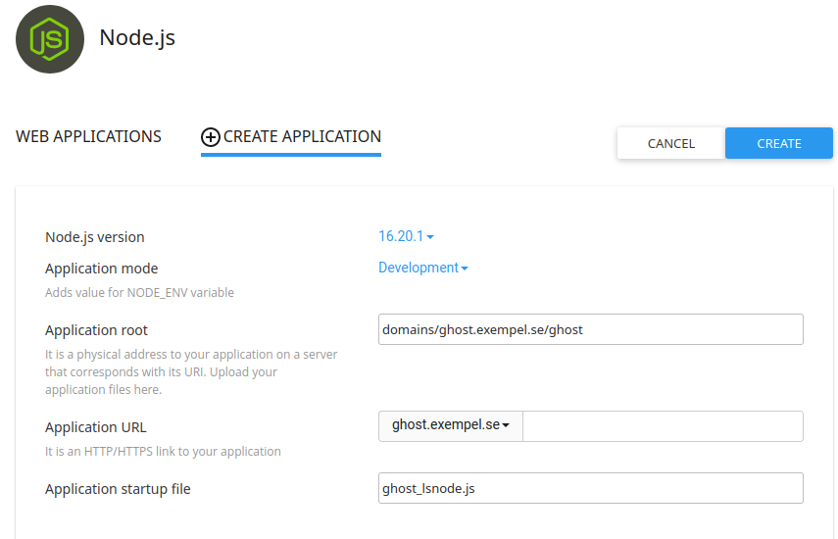Switch to the Web Applications tab
Image resolution: width=838 pixels, height=539 pixels.
point(88,137)
